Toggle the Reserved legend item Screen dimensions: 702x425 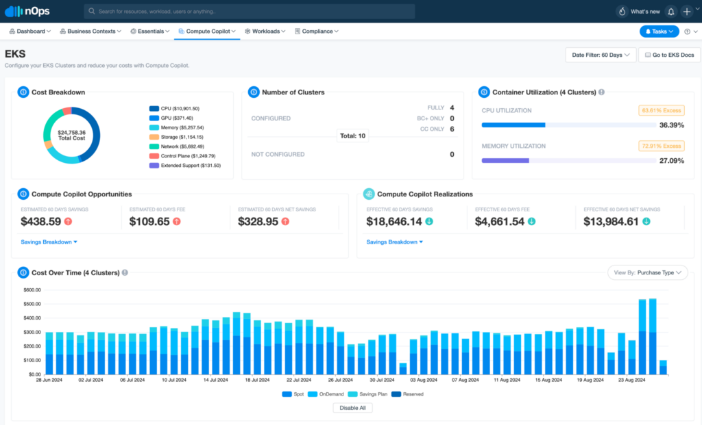click(408, 394)
